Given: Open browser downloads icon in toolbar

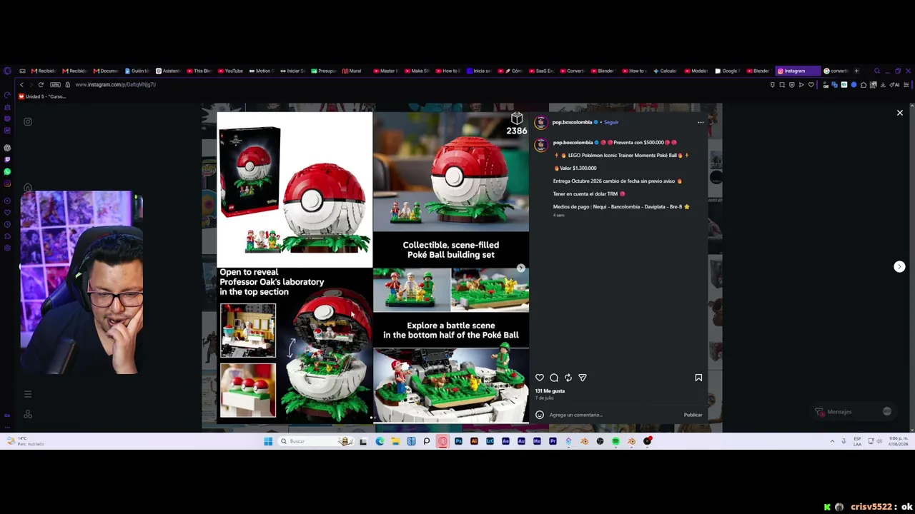Looking at the screenshot, I should click(883, 85).
